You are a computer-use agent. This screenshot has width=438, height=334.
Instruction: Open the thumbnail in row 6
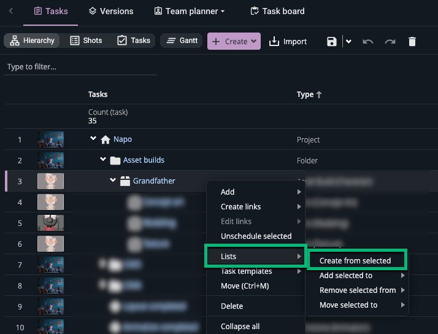click(50, 244)
